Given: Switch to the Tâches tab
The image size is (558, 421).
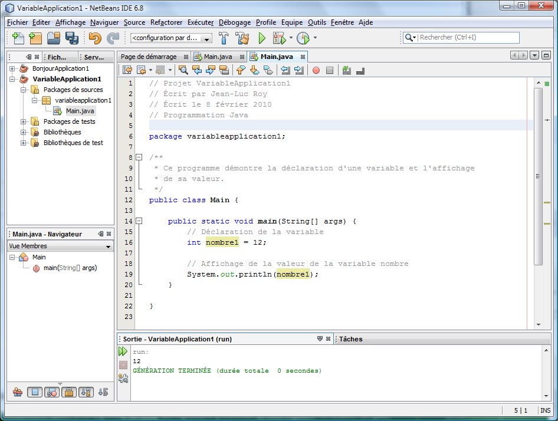Looking at the screenshot, I should pyautogui.click(x=350, y=339).
